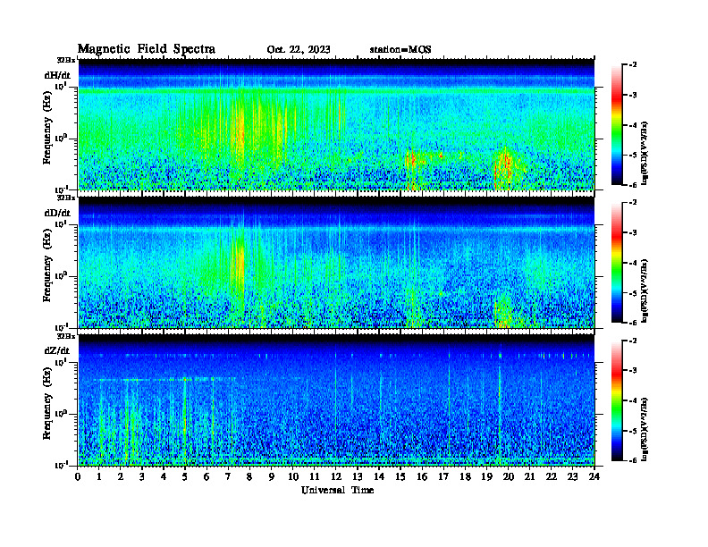Click hour tick label 2 on the time axis

(x=121, y=476)
